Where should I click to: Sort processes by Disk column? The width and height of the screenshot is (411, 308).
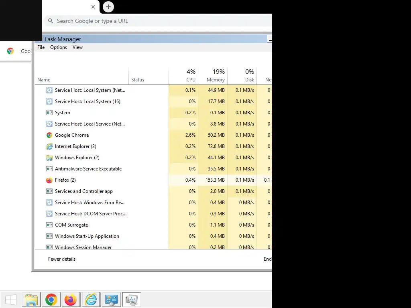[x=242, y=76]
